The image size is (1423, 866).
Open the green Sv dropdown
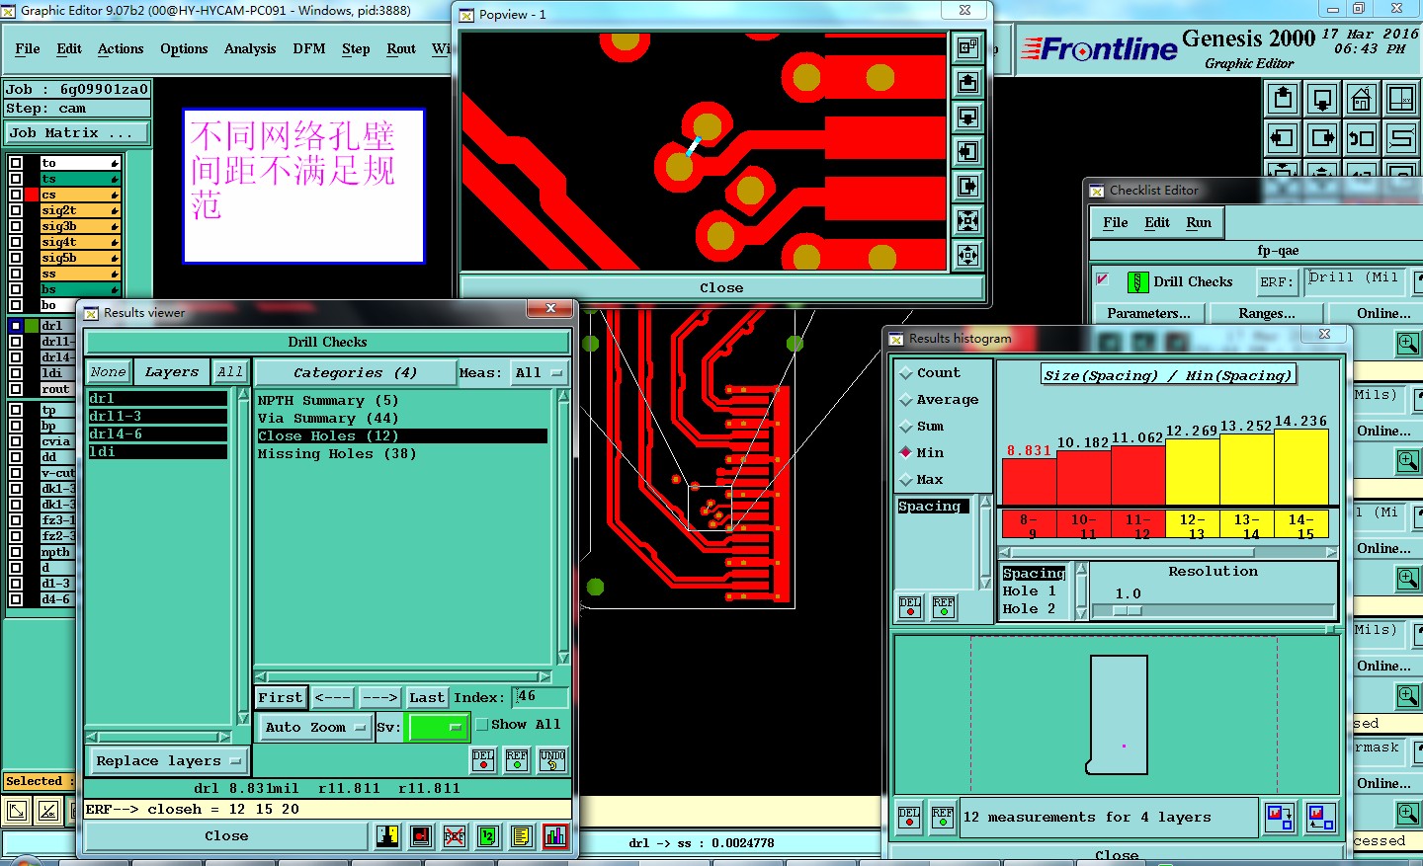(439, 728)
